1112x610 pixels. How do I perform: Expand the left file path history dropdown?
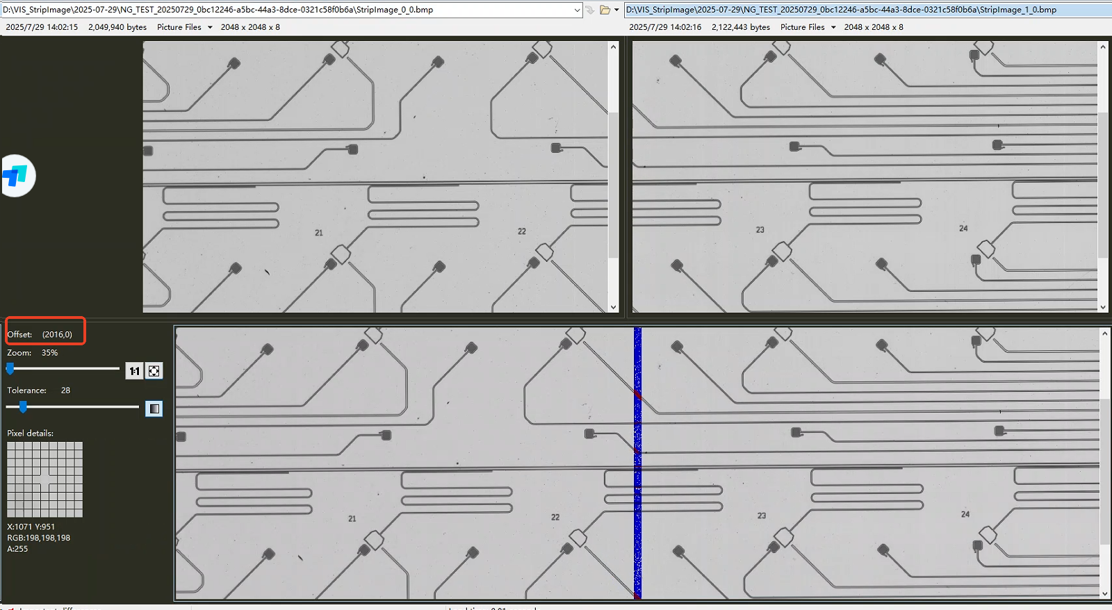click(577, 10)
